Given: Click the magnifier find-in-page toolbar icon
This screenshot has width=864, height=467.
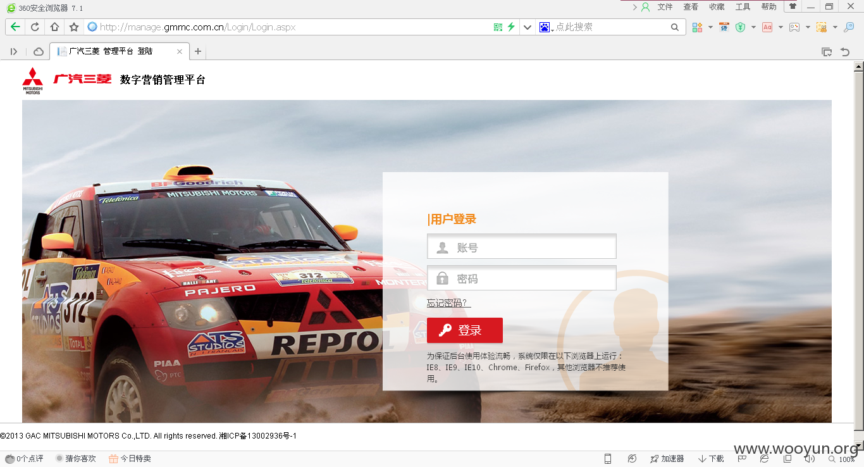Looking at the screenshot, I should coord(849,27).
